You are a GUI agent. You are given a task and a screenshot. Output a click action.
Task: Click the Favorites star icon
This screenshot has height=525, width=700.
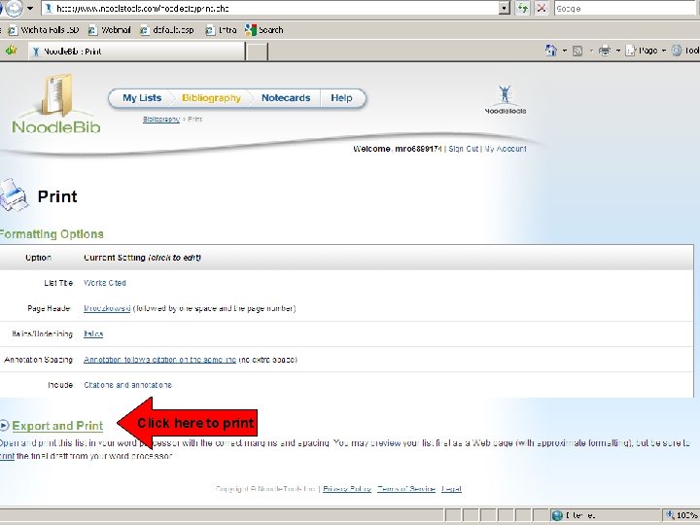tap(11, 51)
